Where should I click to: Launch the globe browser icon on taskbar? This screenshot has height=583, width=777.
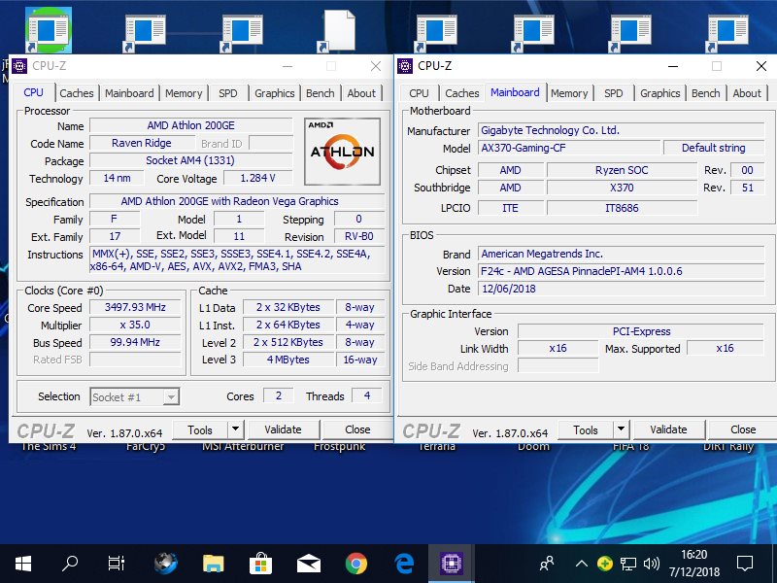[166, 564]
